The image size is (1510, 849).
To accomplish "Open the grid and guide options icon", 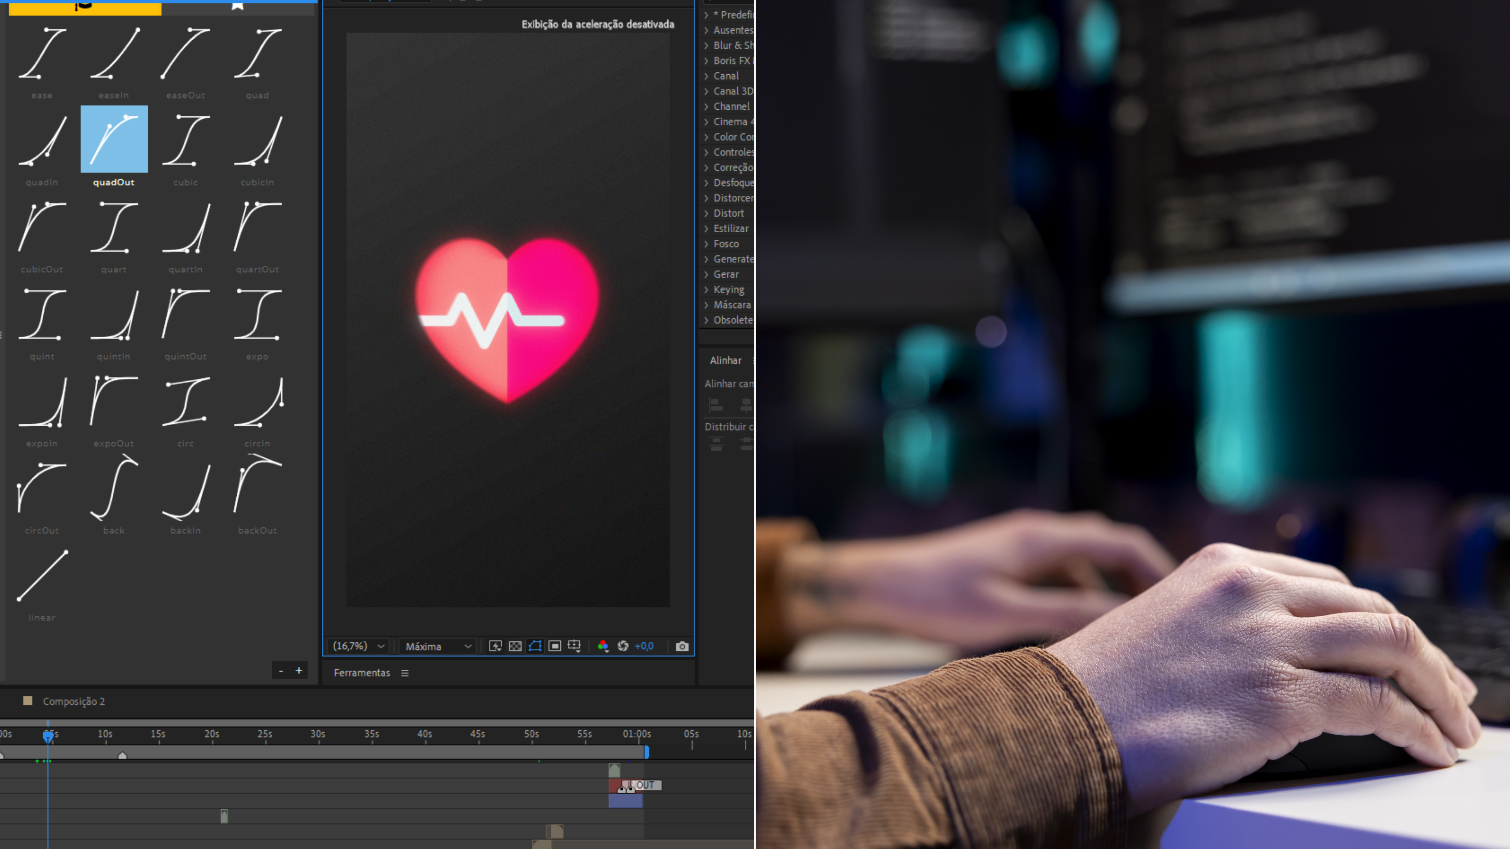I will click(x=574, y=646).
